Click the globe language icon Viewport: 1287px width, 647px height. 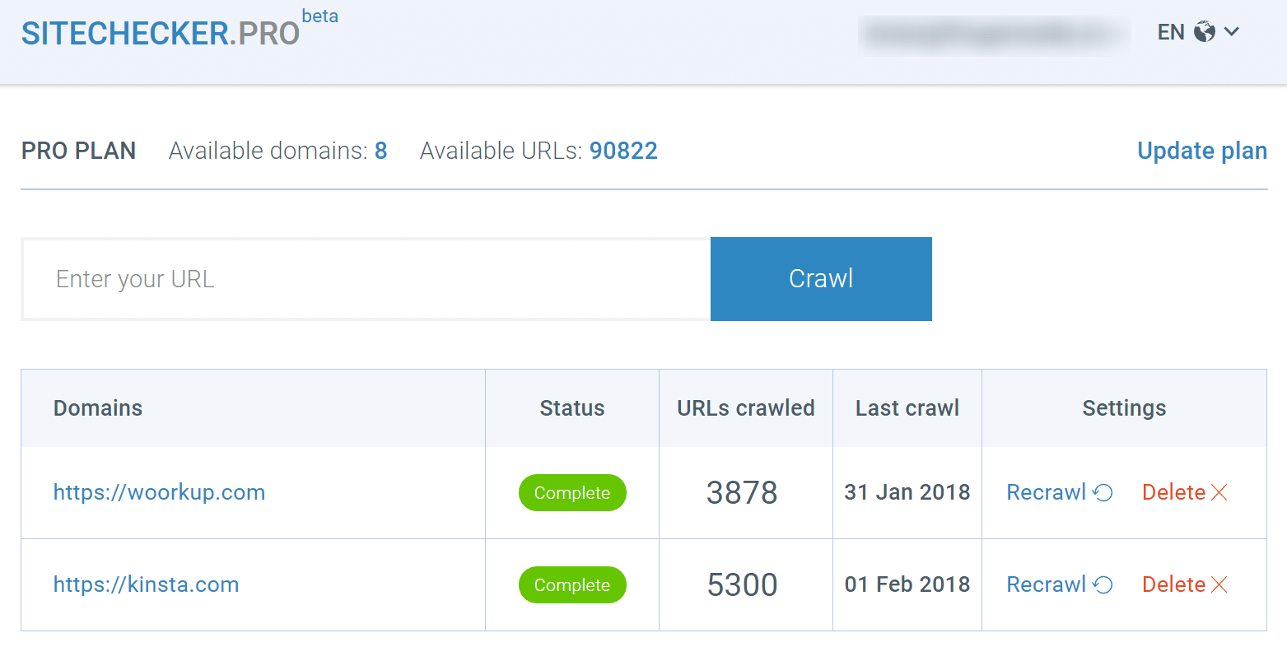(1205, 32)
